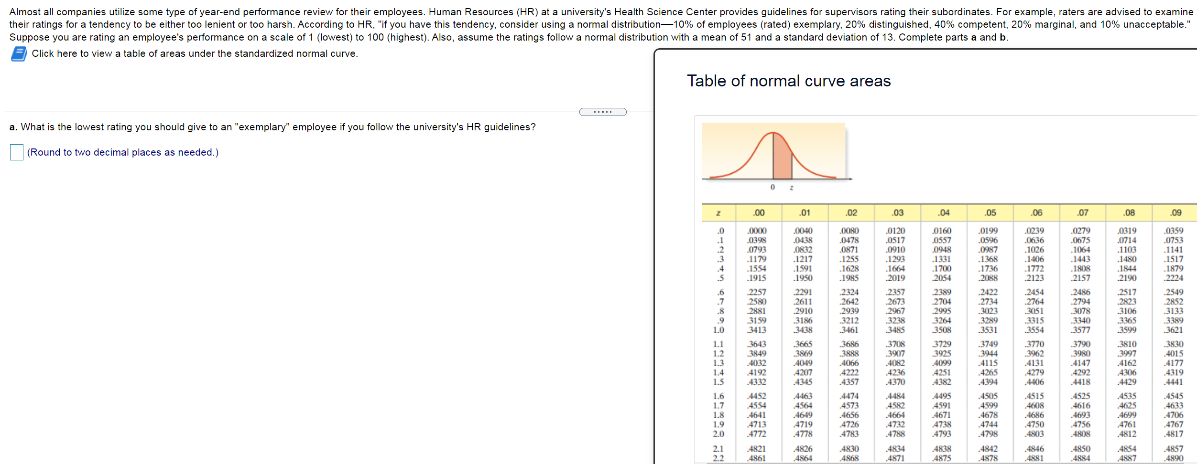The height and width of the screenshot is (464, 1197).
Task: Click table value .1915
Action: (757, 278)
